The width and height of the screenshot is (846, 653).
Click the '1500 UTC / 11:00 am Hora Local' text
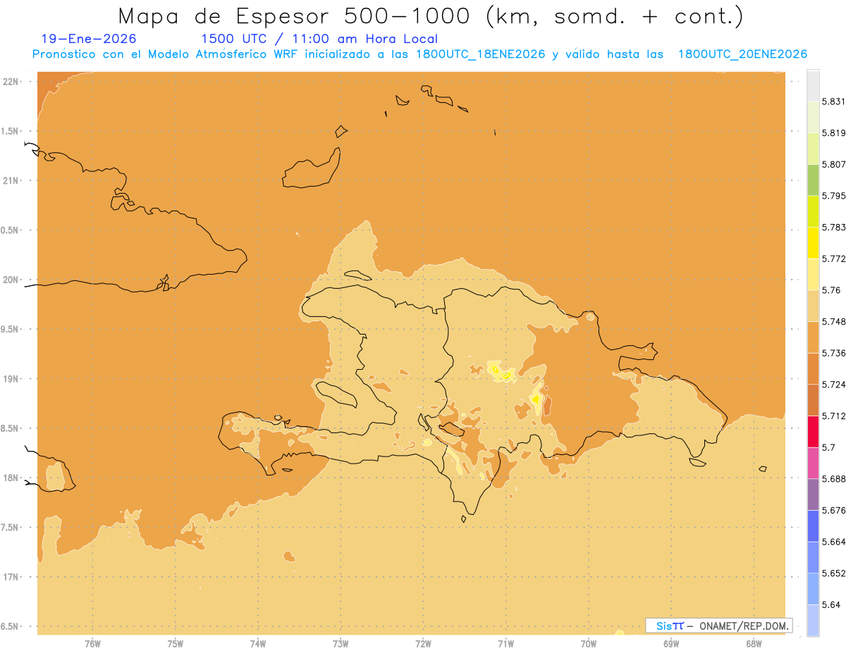[319, 39]
